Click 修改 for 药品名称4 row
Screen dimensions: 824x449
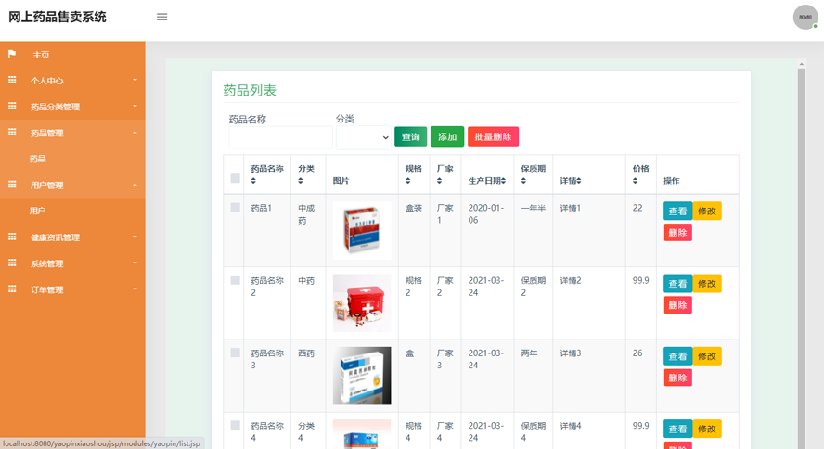click(x=707, y=429)
